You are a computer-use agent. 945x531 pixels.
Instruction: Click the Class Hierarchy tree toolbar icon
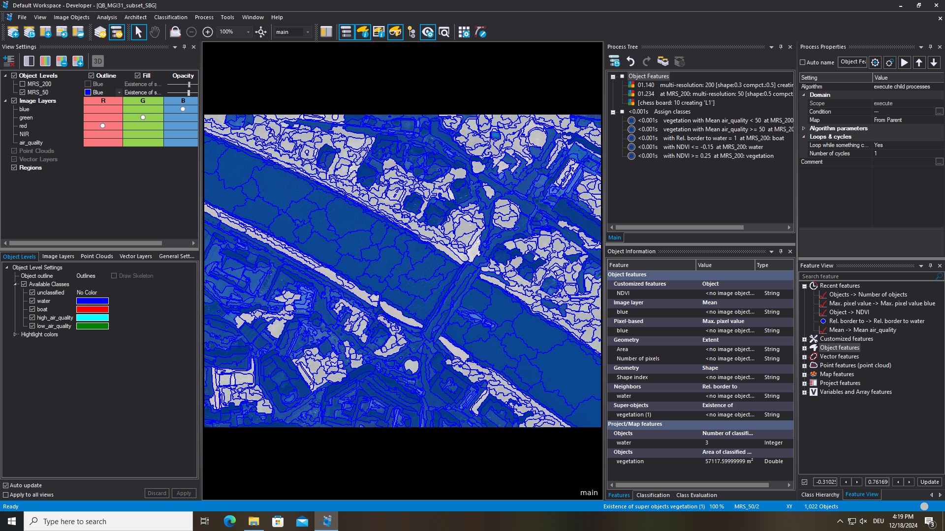point(411,32)
